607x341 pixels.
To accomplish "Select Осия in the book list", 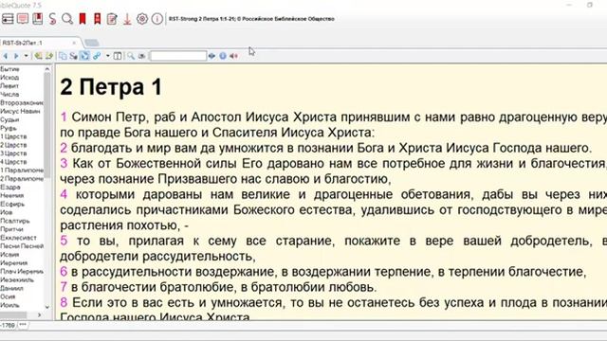I will (9, 296).
